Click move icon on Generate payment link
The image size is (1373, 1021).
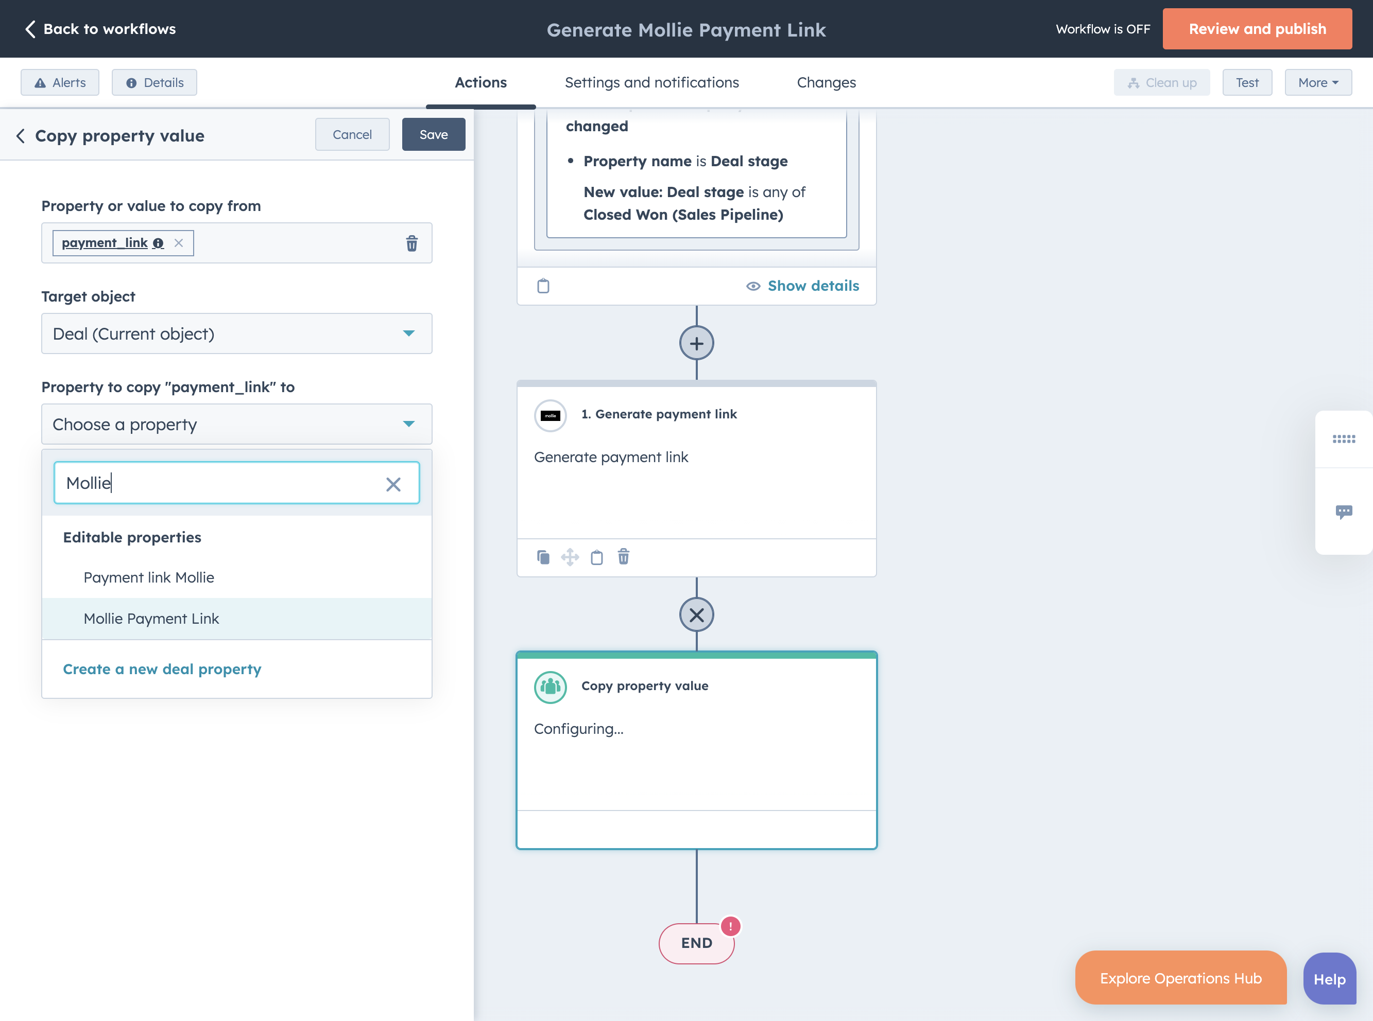click(570, 557)
